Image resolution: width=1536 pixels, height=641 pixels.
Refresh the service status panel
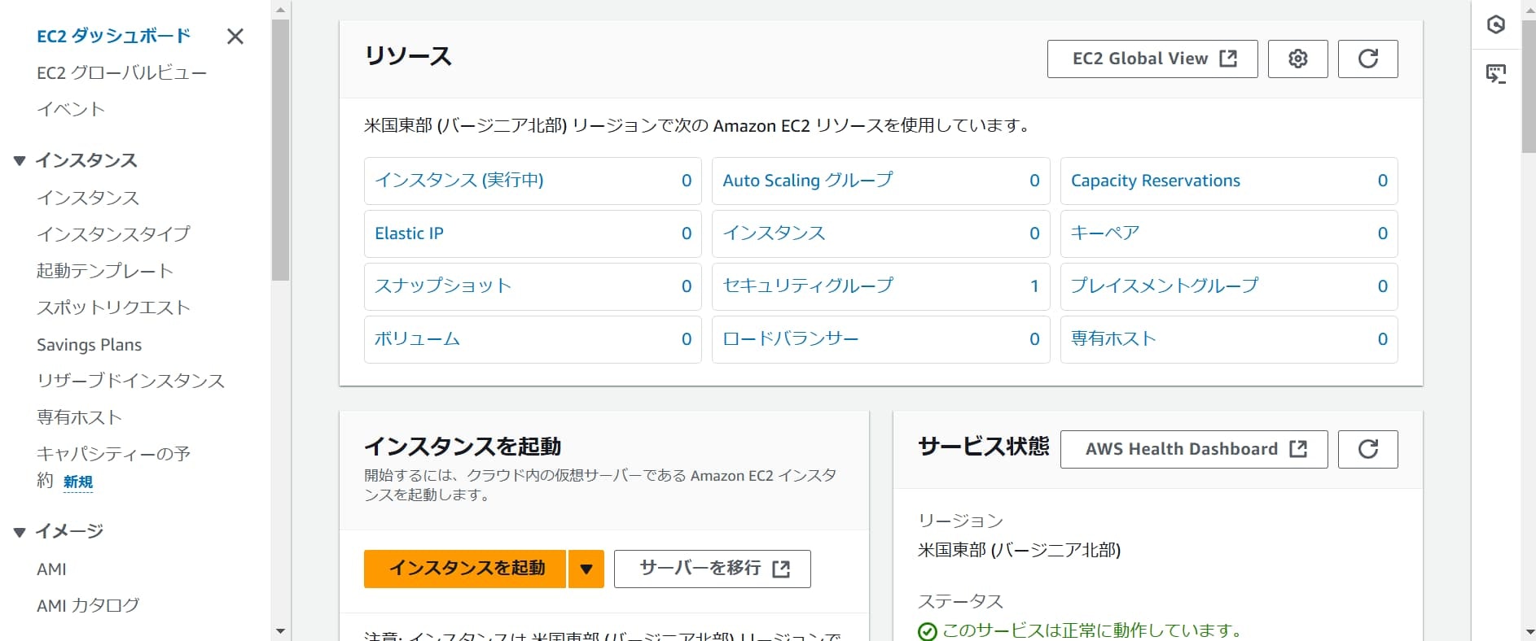(x=1368, y=449)
